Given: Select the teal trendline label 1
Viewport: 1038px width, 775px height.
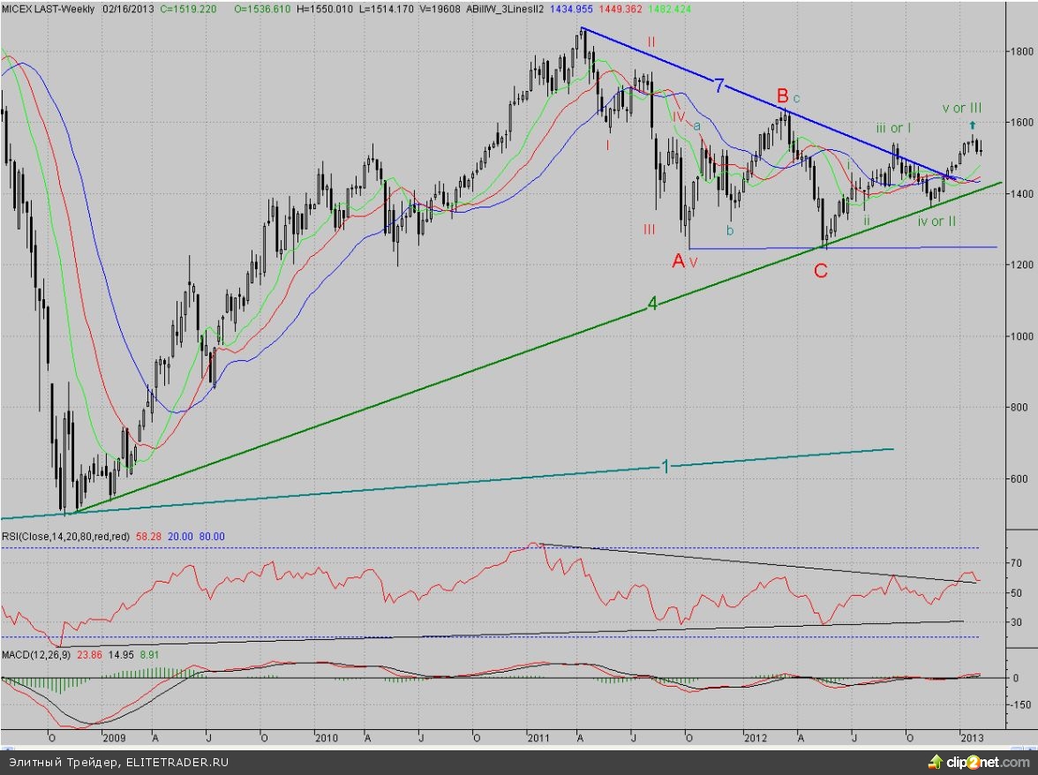Looking at the screenshot, I should tap(666, 465).
